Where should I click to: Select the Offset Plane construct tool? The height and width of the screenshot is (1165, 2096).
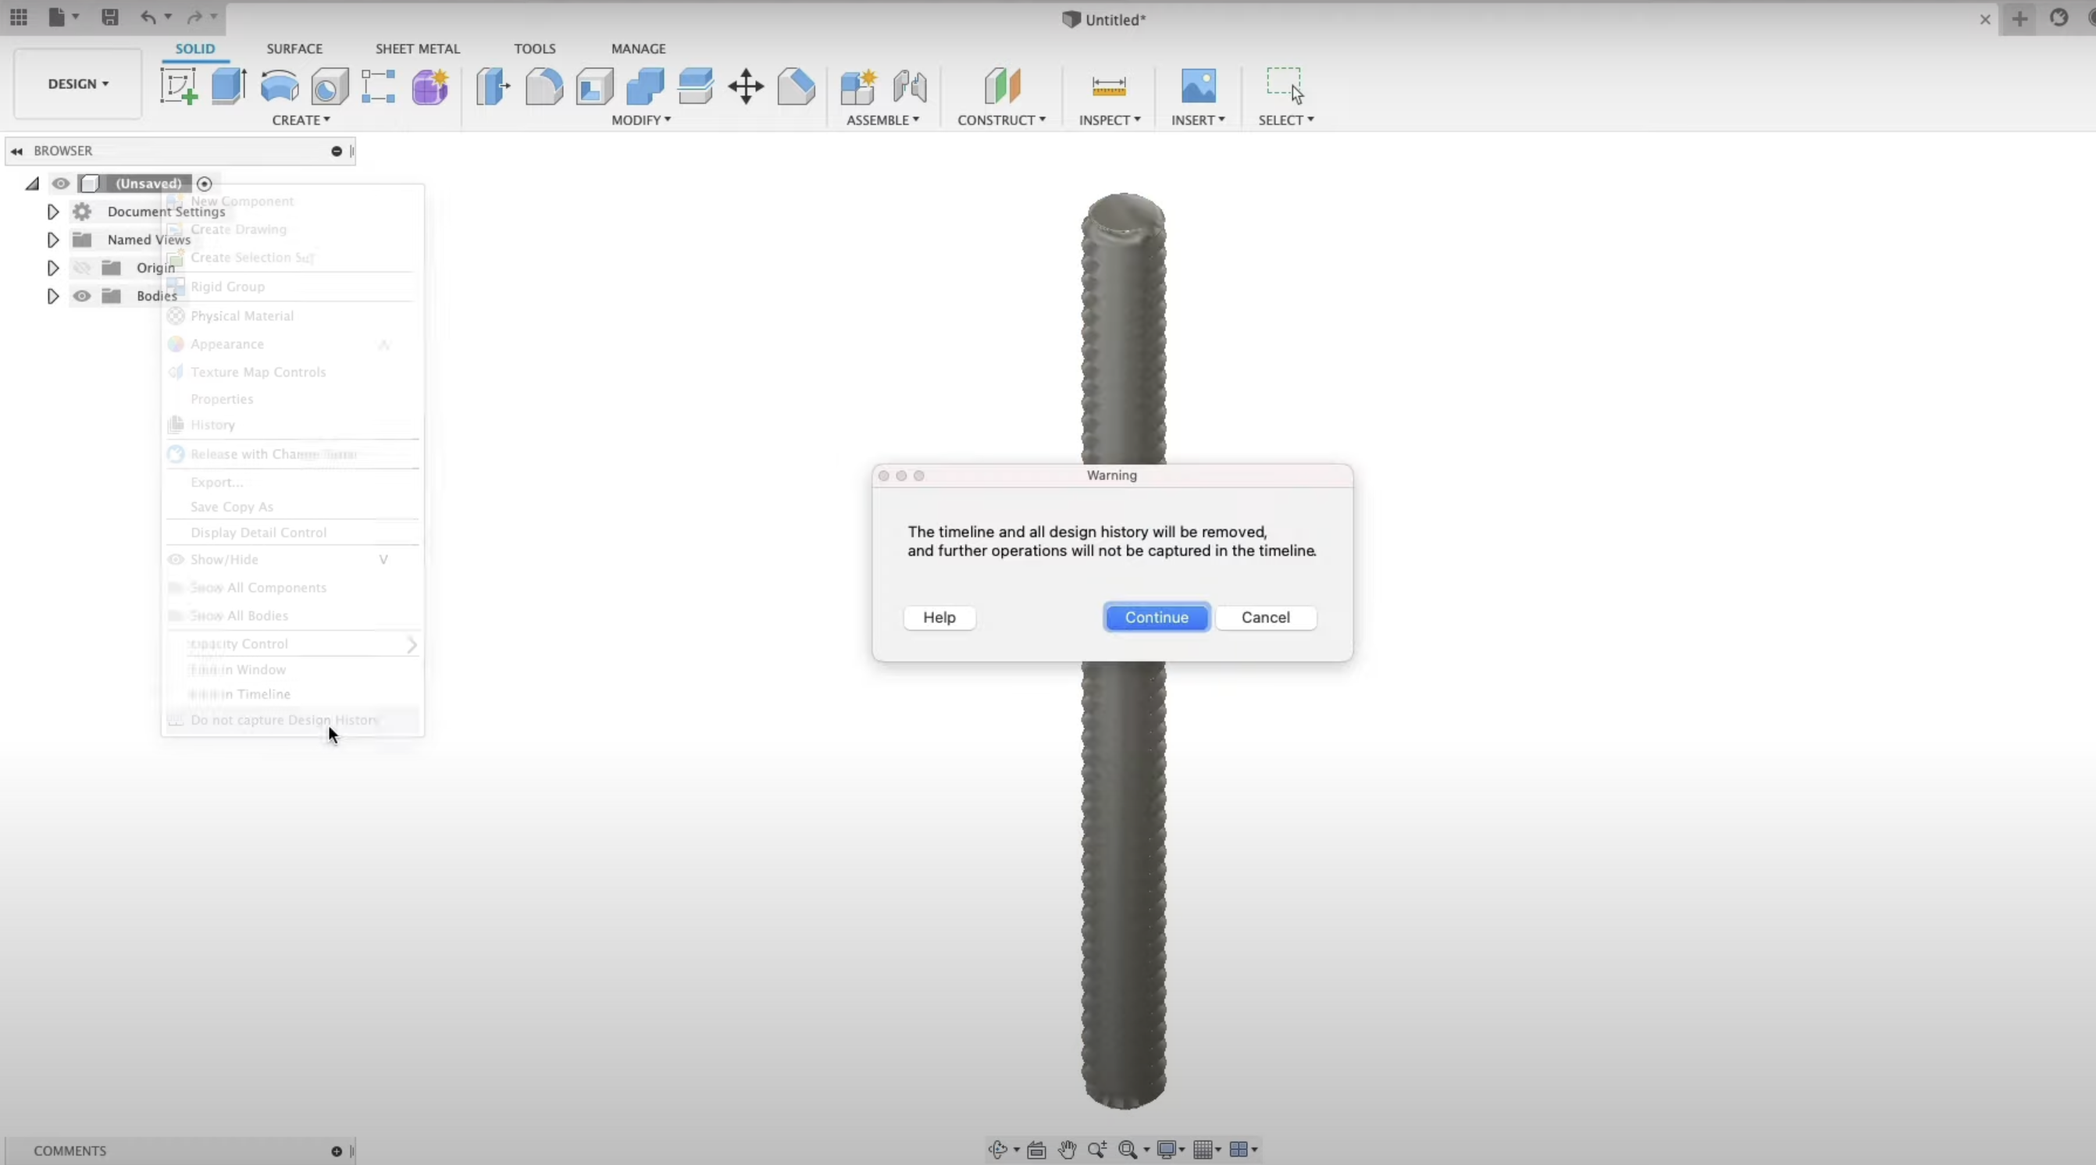(x=1003, y=86)
